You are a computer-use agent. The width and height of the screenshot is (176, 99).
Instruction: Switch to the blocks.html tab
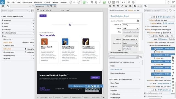point(40,6)
